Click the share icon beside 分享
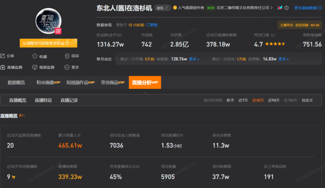The height and width of the screenshot is (188, 325). (3, 56)
